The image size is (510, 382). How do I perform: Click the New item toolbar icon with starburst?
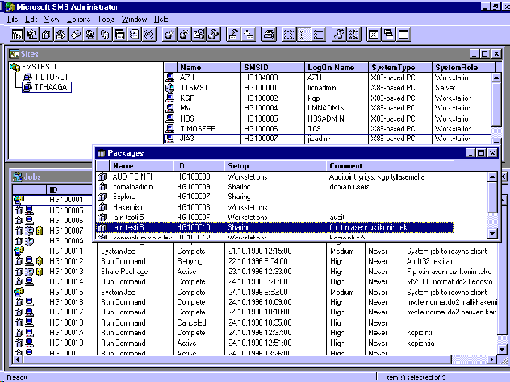[169, 34]
